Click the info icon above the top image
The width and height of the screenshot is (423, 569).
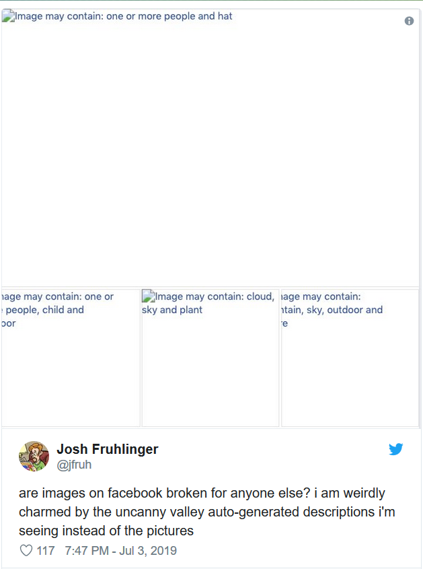[x=409, y=21]
